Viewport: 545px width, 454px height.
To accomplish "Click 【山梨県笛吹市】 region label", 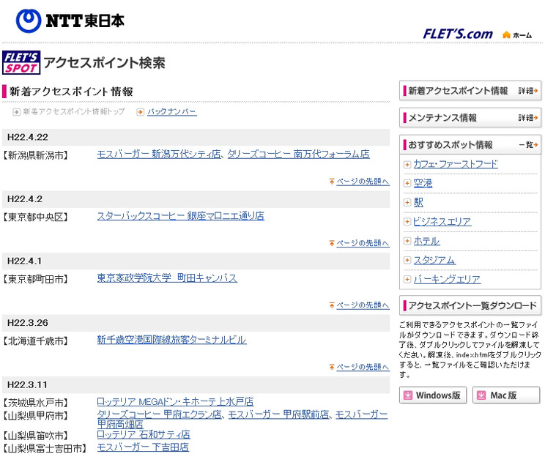I will 35,436.
